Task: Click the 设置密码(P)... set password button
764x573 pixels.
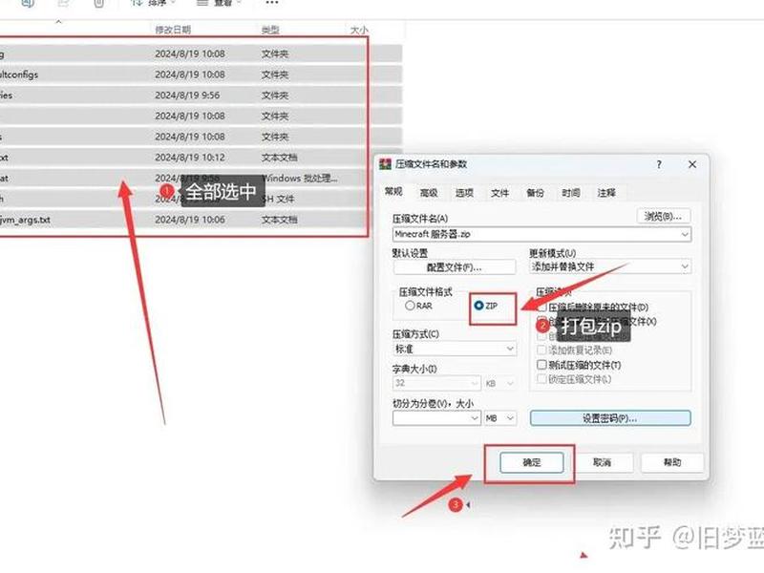Action: [x=610, y=418]
